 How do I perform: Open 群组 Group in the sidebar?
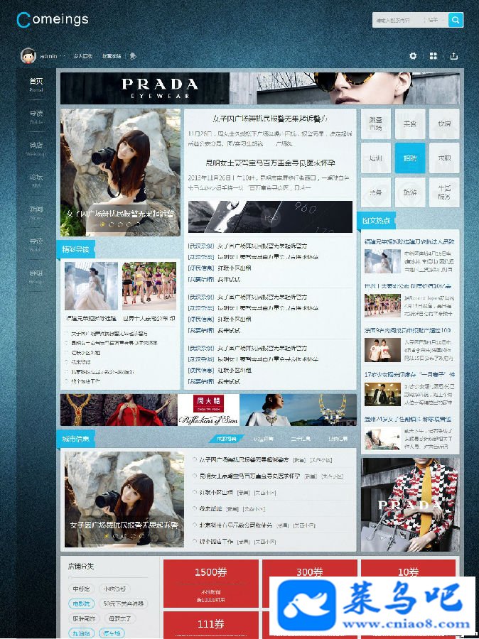36,277
